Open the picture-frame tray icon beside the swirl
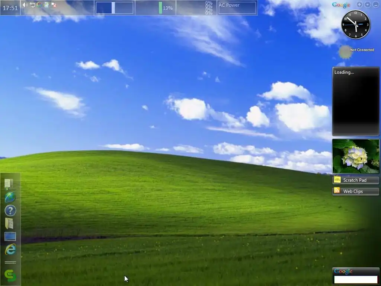The height and width of the screenshot is (286, 381). [46, 4]
